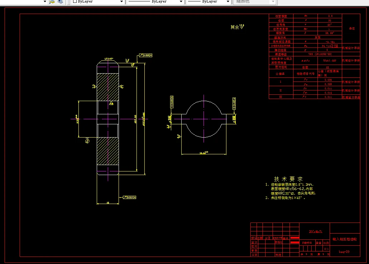
Task: Select the 0.018 A tolerance frame at bottom
Action: (x=129, y=197)
